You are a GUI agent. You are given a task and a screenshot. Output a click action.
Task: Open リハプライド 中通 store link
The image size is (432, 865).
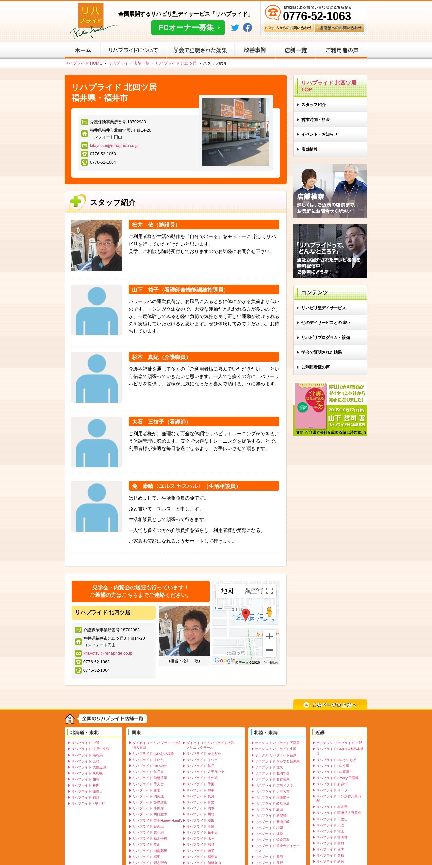[85, 743]
